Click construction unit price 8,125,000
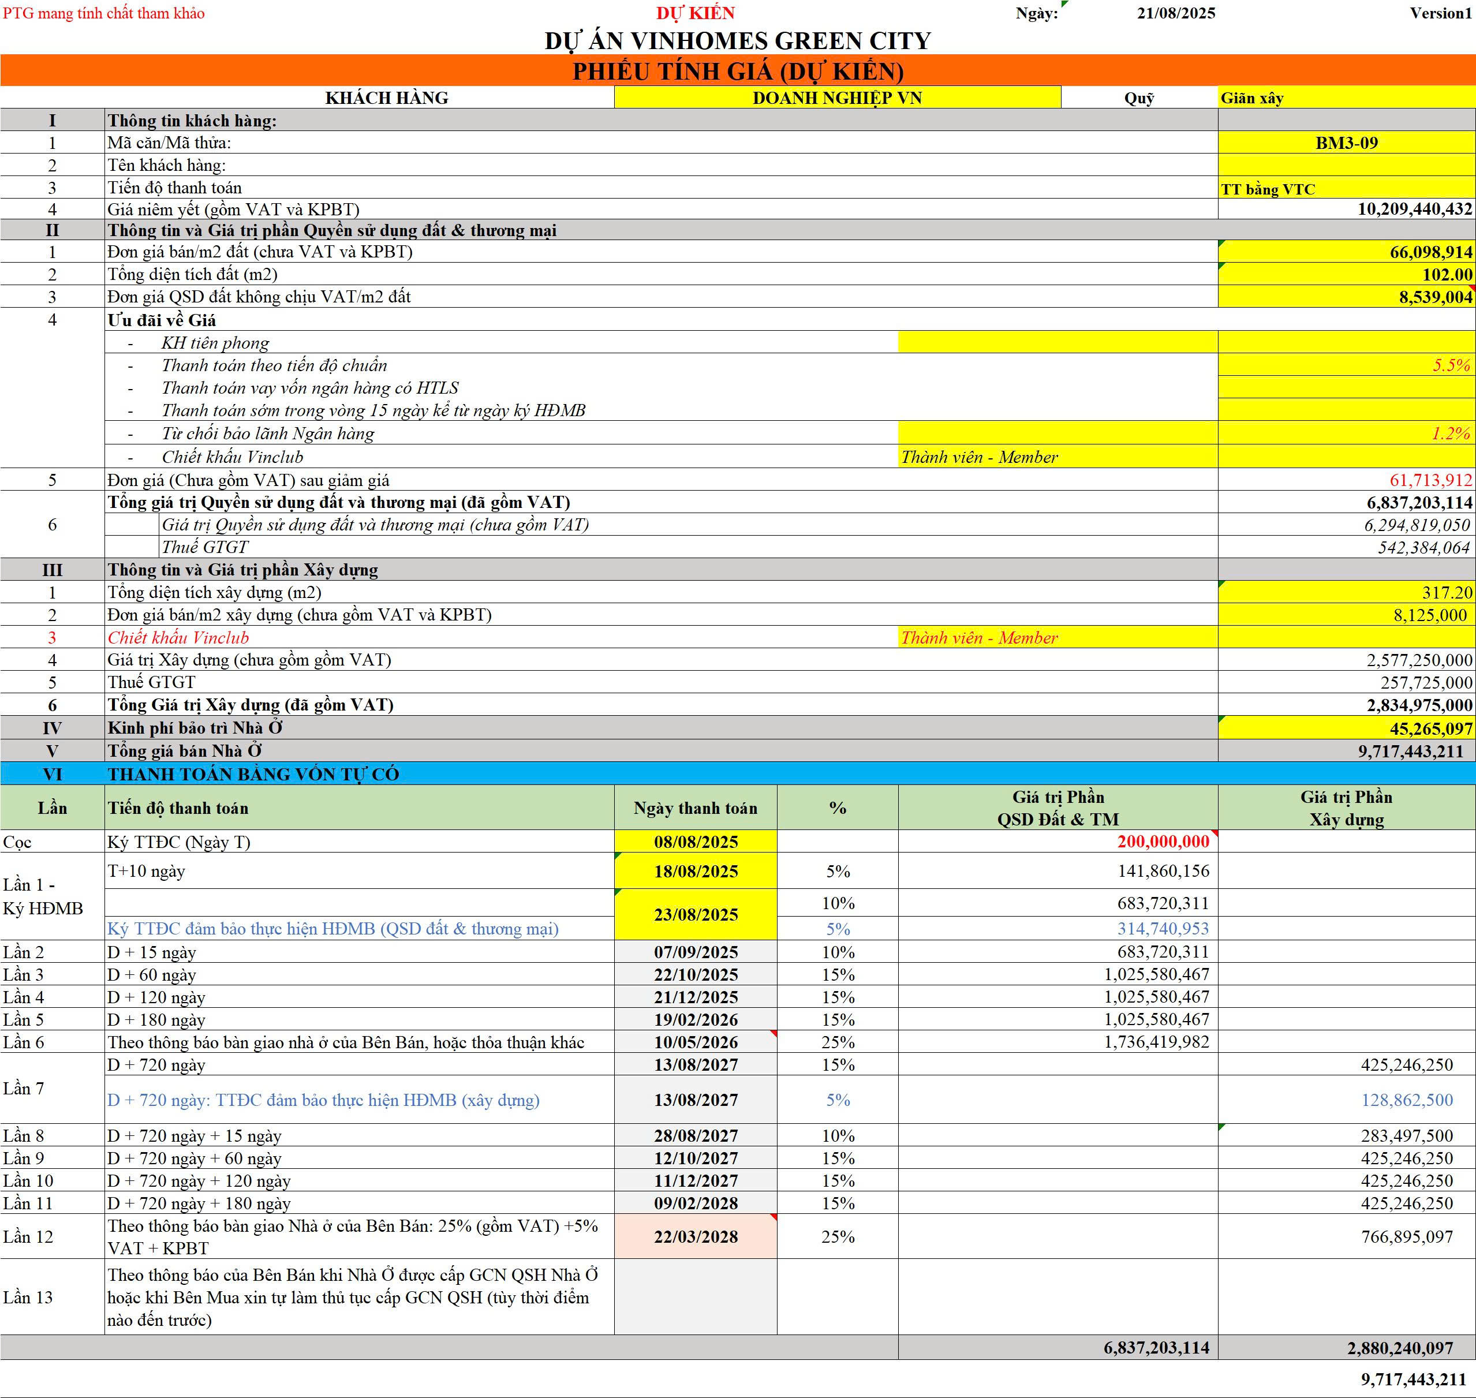 (1346, 615)
